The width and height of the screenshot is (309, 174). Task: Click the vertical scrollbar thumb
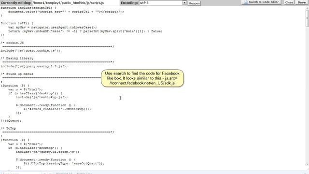[x=307, y=18]
